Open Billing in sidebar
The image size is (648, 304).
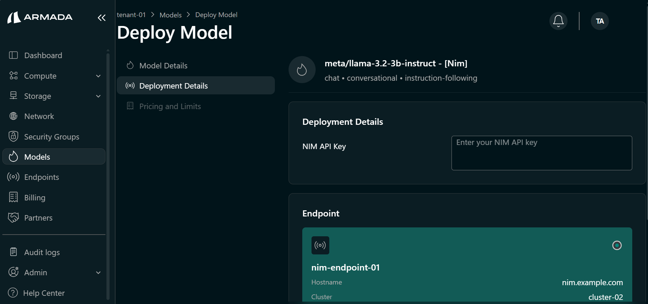(x=54, y=198)
